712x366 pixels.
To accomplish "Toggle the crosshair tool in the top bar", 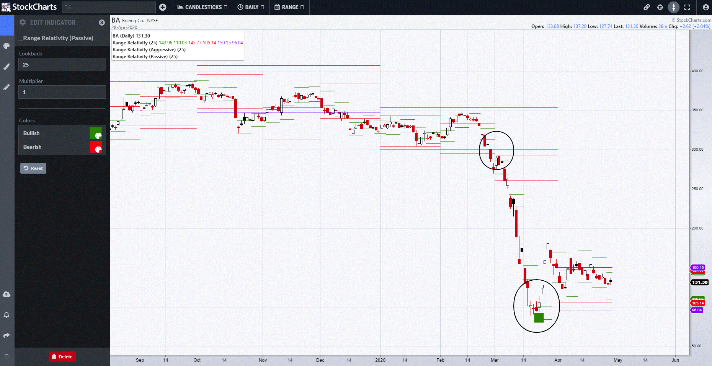I will pyautogui.click(x=660, y=7).
